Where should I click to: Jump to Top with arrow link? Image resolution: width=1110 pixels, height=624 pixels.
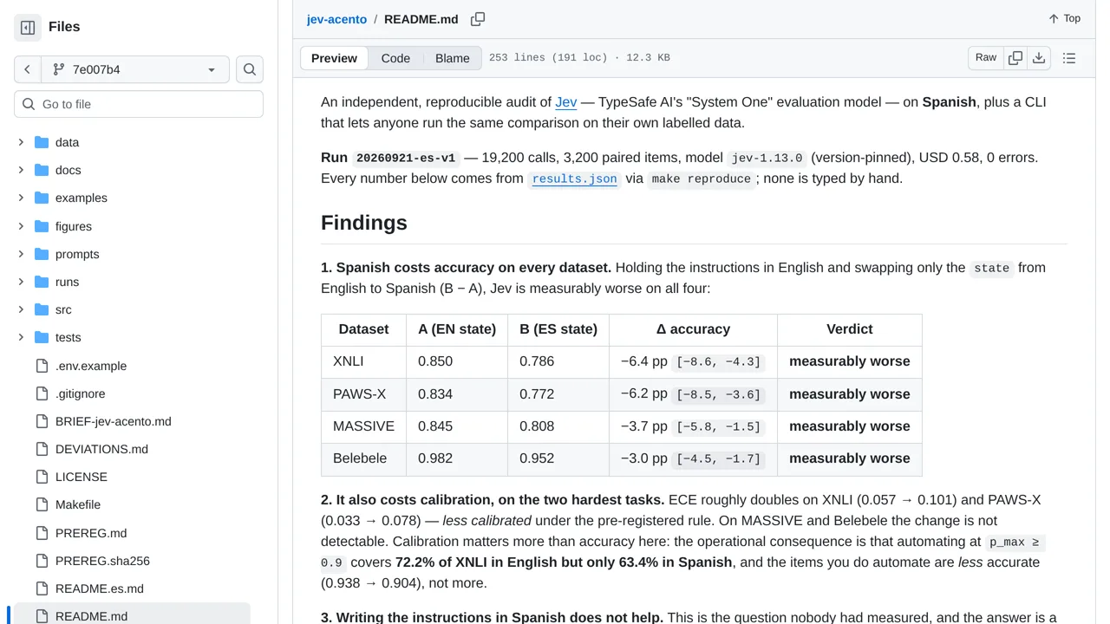tap(1065, 18)
